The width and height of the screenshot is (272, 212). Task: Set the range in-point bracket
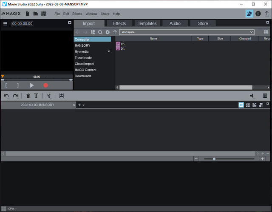(x=6, y=85)
